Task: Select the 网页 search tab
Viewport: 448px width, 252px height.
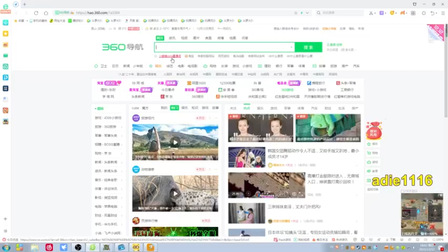Action: tap(160, 38)
